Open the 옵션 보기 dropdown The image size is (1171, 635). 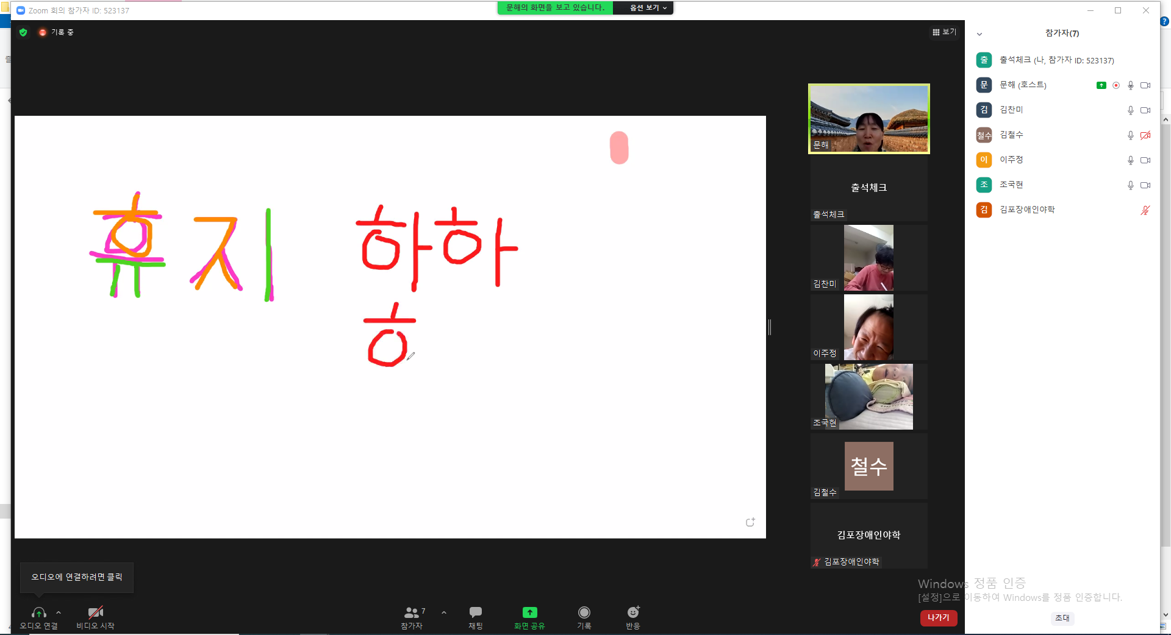[648, 8]
